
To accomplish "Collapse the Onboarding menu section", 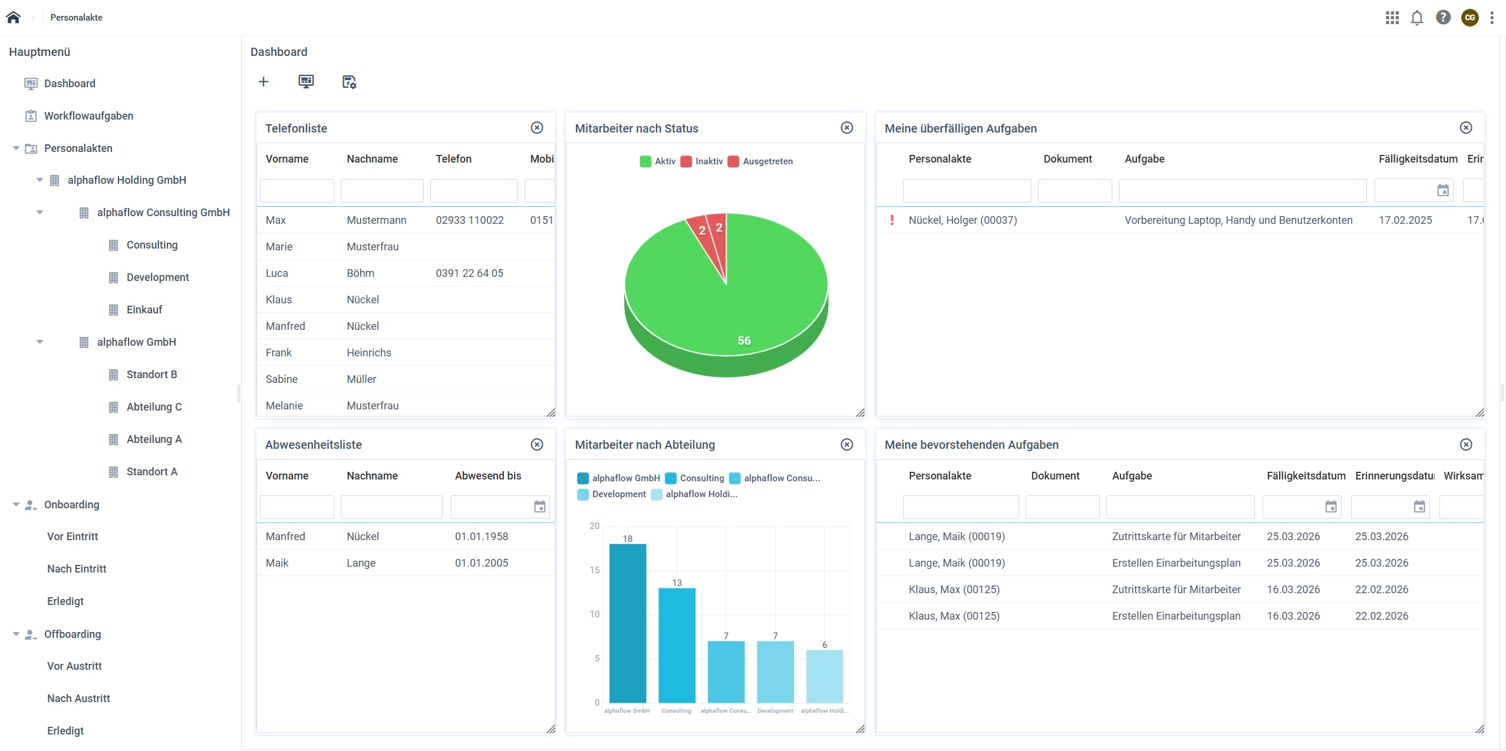I will tap(16, 505).
